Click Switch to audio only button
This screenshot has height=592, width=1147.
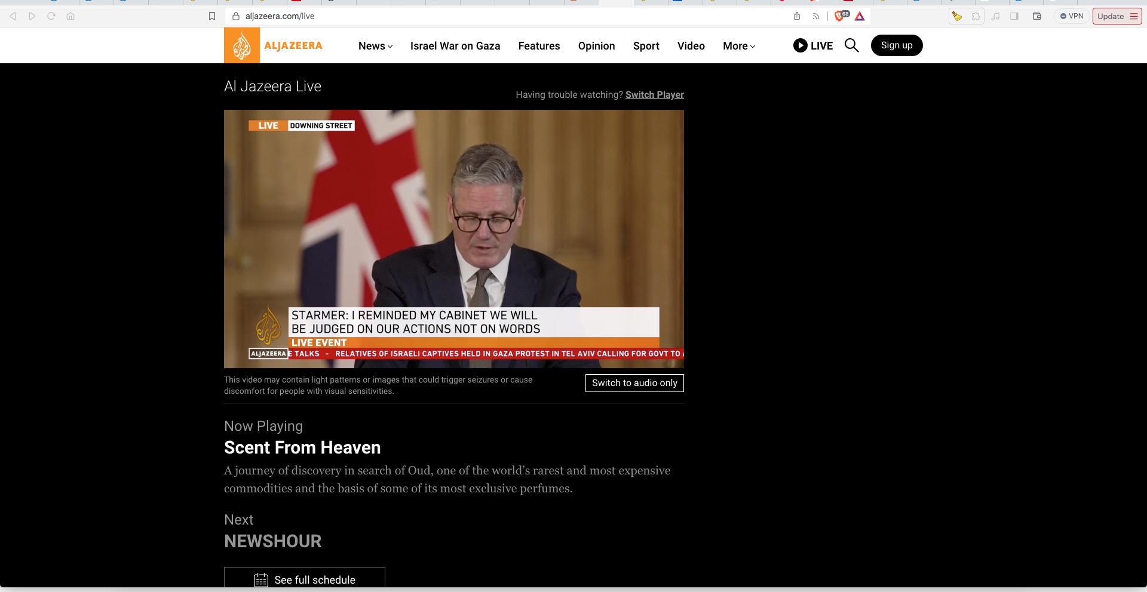(x=634, y=383)
